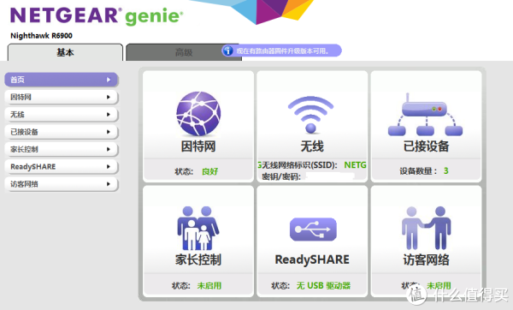Open 无线 sidebar menu item

[61, 115]
